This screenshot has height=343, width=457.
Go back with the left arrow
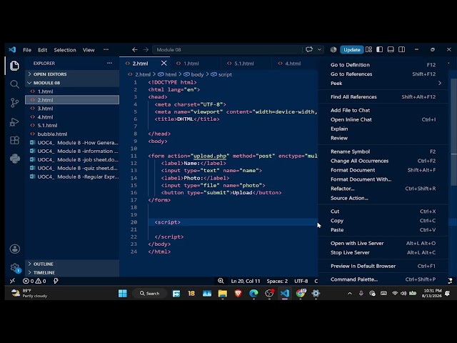(135, 49)
